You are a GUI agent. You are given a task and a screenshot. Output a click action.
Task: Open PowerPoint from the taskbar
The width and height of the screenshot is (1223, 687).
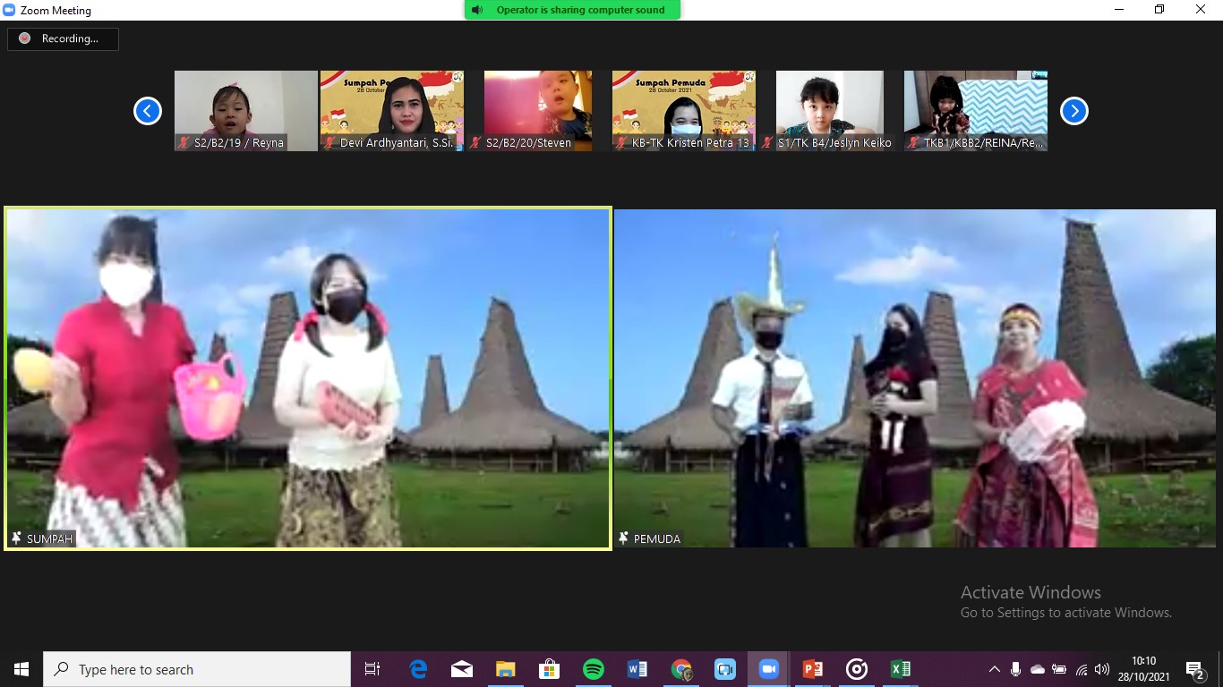click(812, 669)
